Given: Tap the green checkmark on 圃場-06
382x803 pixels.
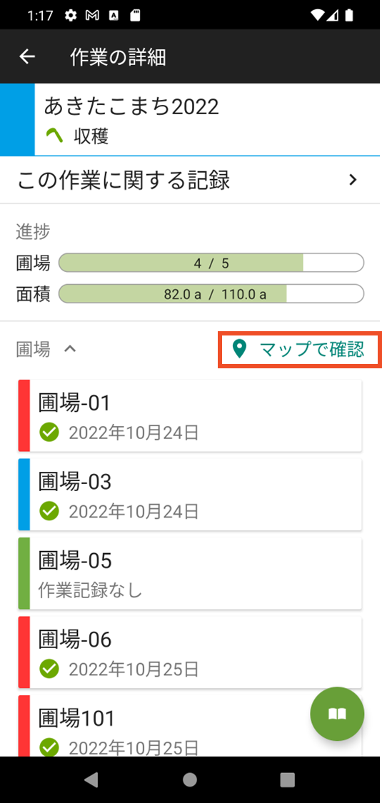Looking at the screenshot, I should pyautogui.click(x=49, y=668).
